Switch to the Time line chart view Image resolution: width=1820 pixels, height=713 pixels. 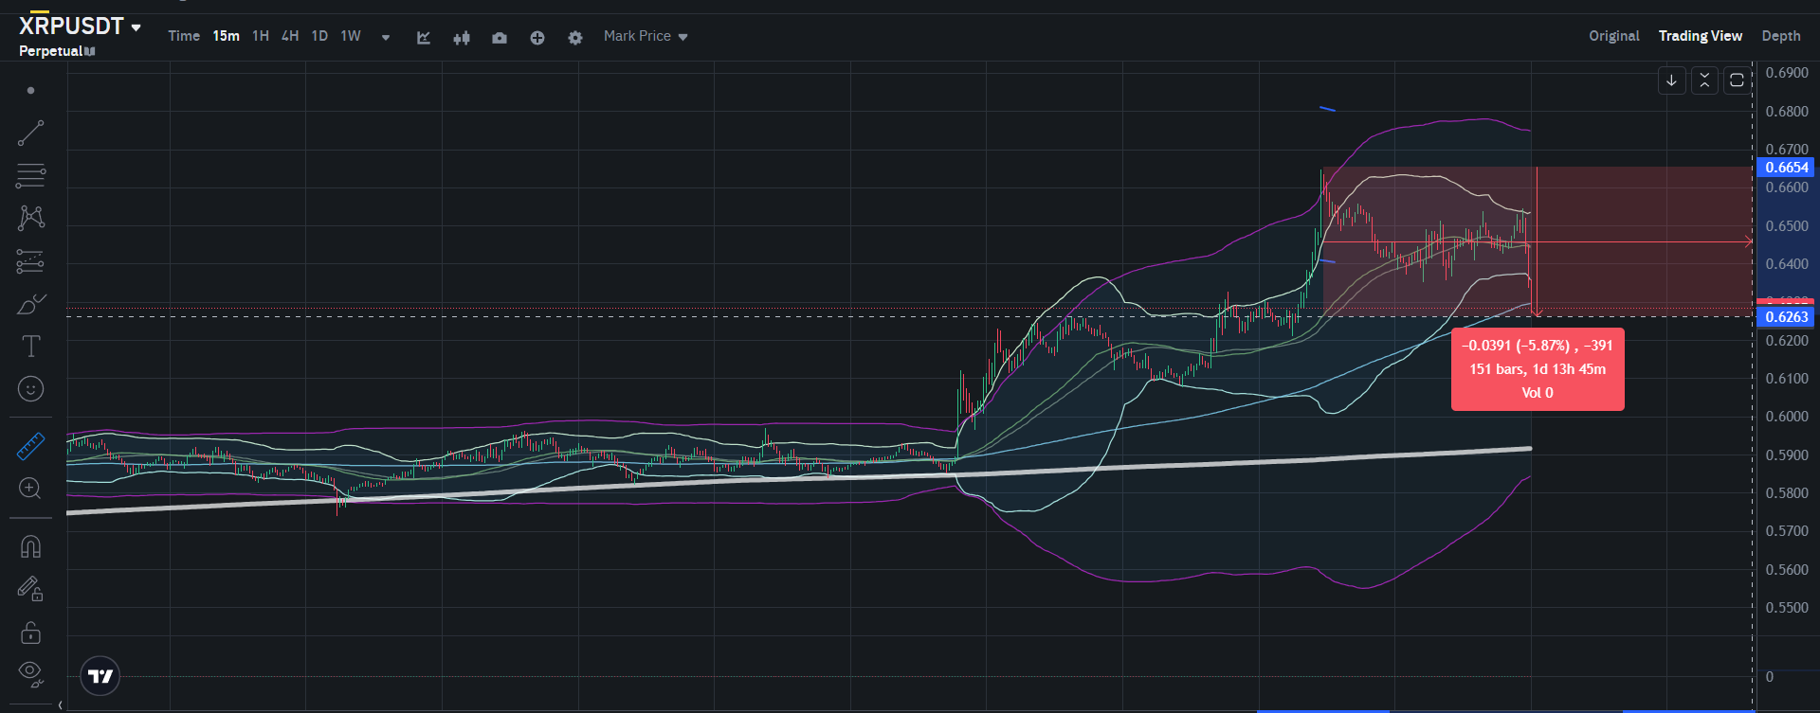tap(184, 36)
